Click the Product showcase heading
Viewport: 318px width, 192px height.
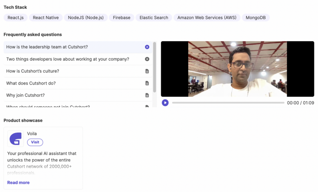[23, 120]
